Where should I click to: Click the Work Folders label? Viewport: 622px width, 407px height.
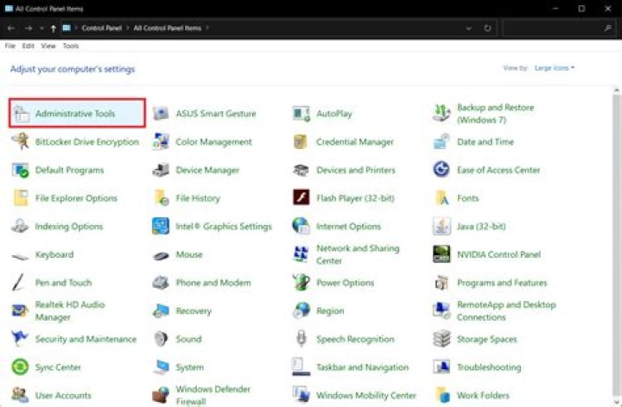(483, 396)
